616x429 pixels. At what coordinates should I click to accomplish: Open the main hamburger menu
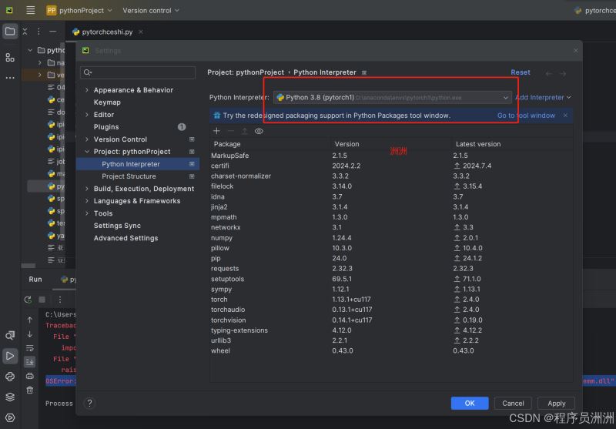tap(30, 10)
